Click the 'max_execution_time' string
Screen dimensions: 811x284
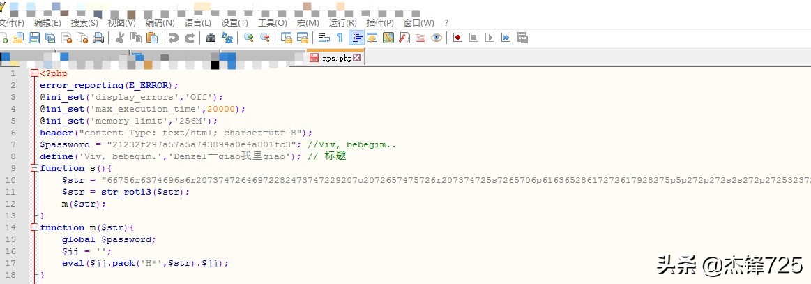[148, 109]
